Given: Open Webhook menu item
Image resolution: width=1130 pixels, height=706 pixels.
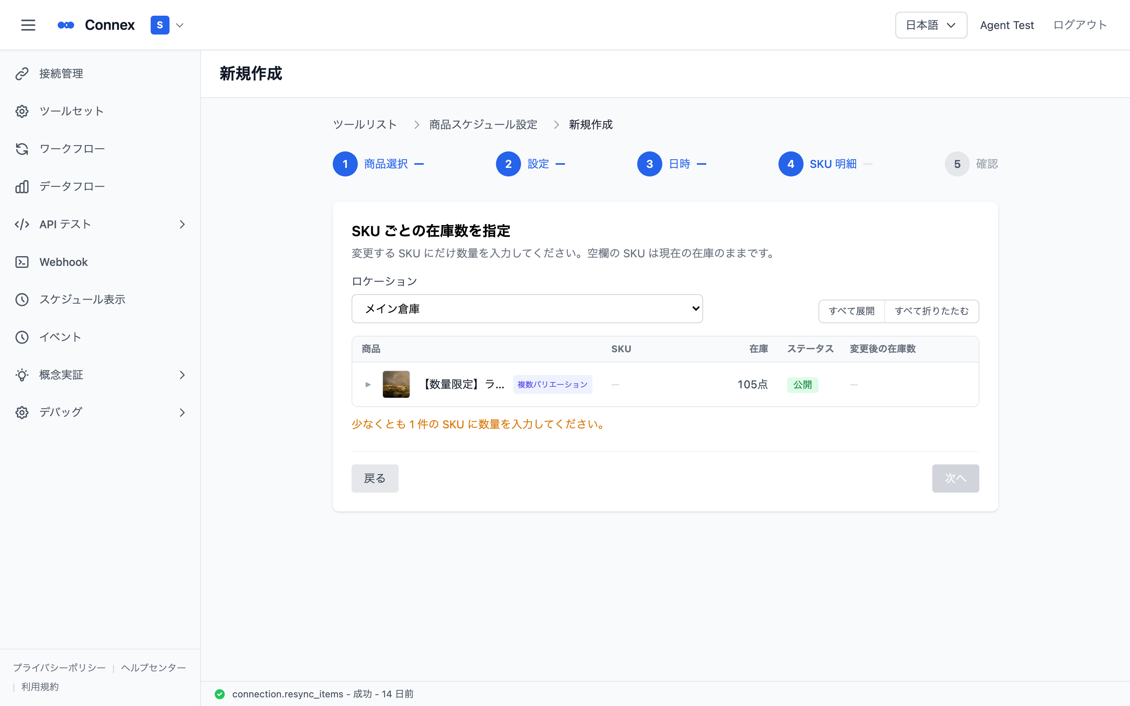Looking at the screenshot, I should pos(100,262).
